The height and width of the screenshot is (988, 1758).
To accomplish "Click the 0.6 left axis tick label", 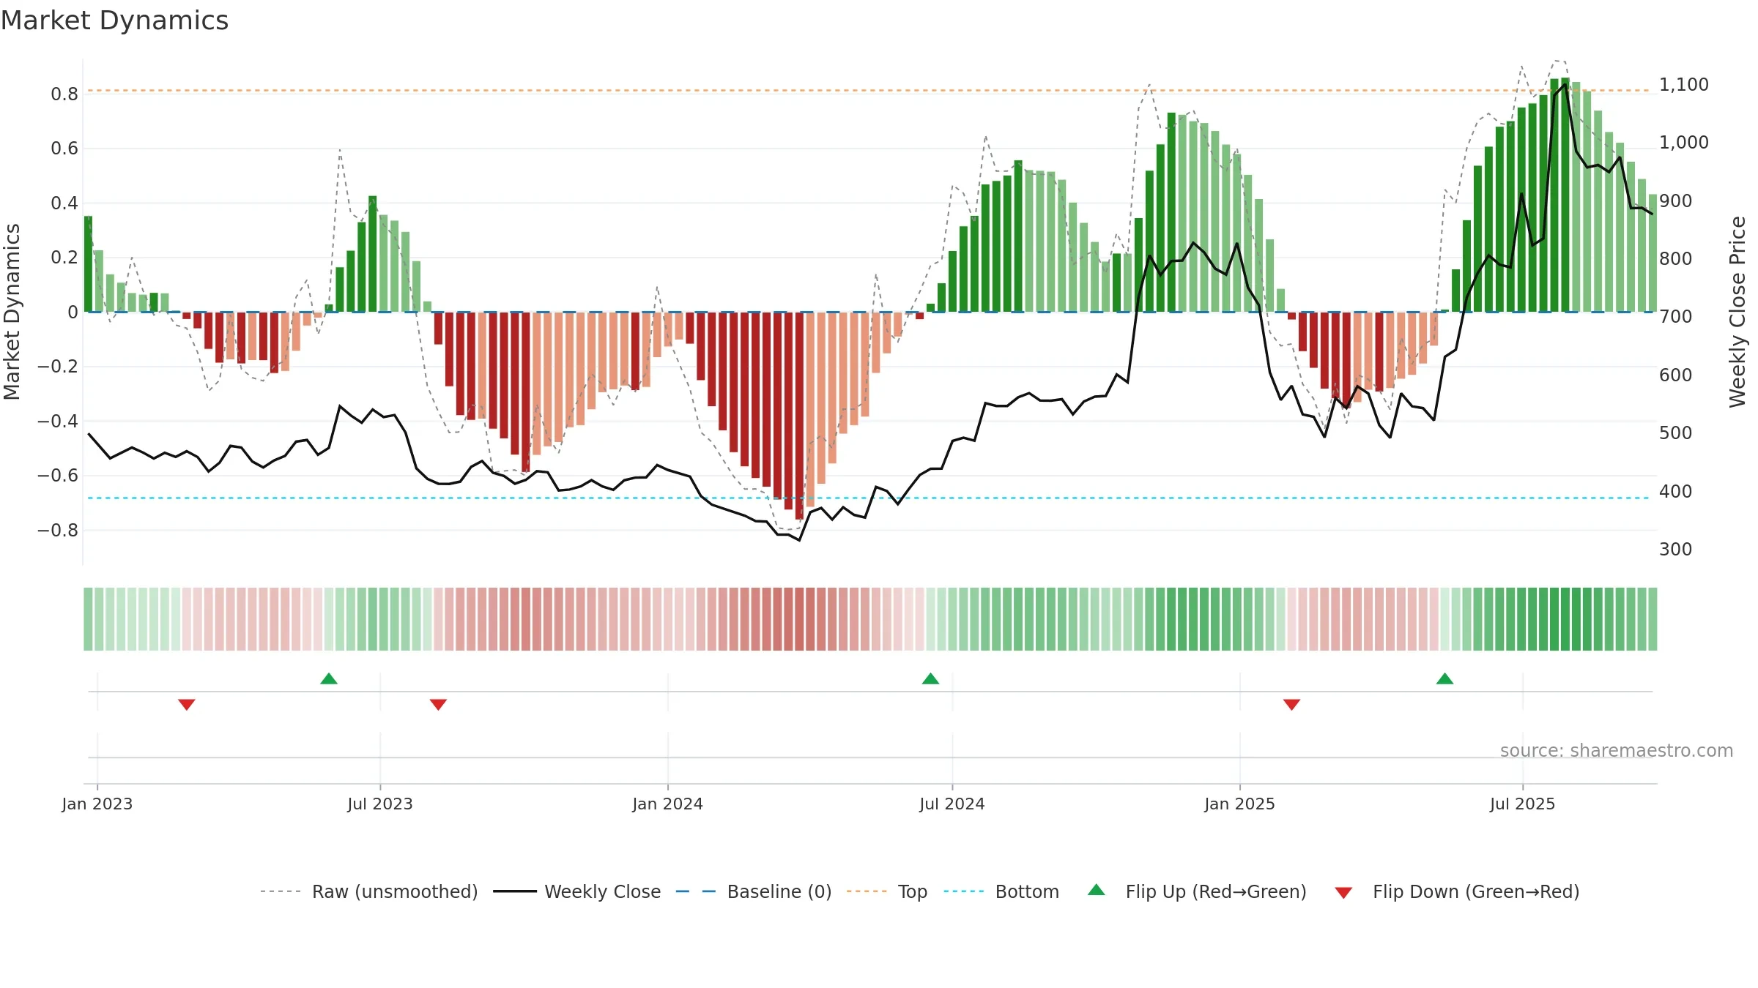I will (64, 149).
